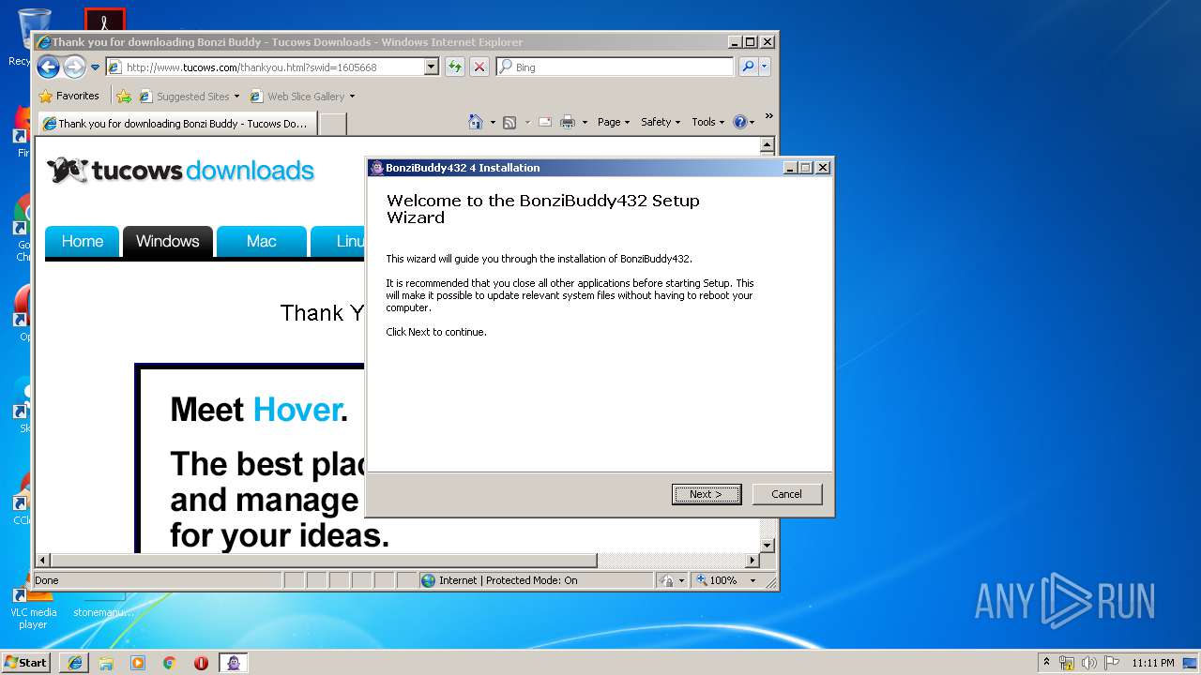Click the tucows.com address bar
The image size is (1201, 675).
point(265,67)
